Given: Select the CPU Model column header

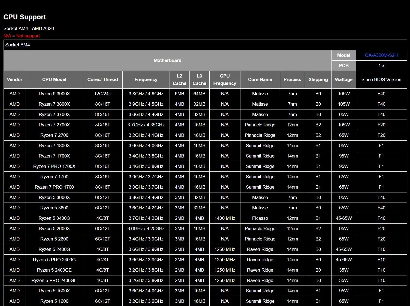Looking at the screenshot, I should (54, 80).
